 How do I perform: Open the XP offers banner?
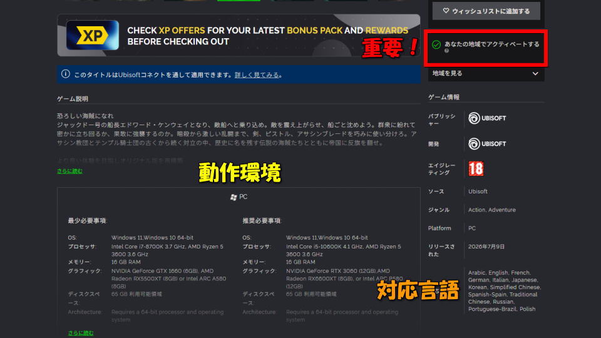click(239, 35)
